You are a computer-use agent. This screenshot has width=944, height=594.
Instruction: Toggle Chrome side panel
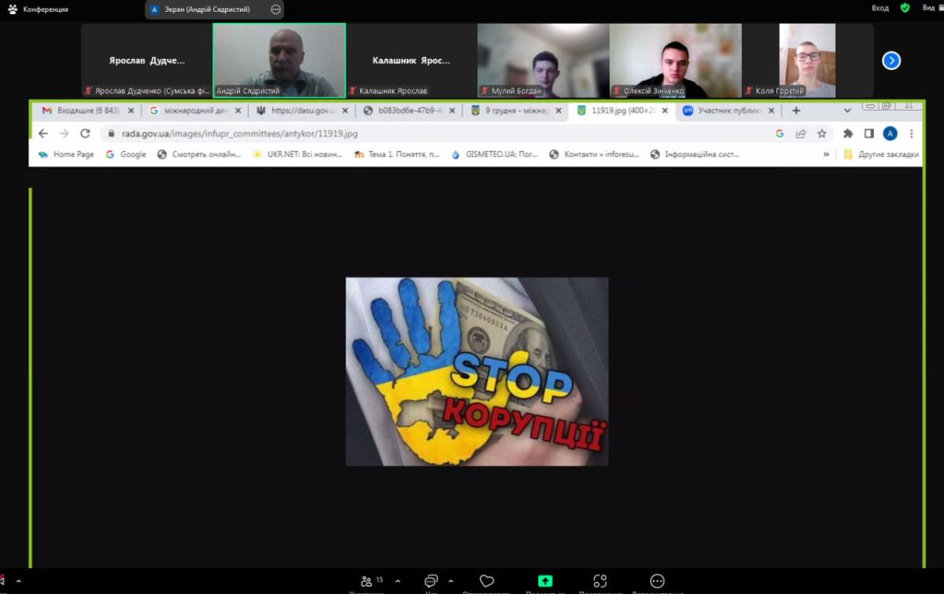[x=869, y=134]
